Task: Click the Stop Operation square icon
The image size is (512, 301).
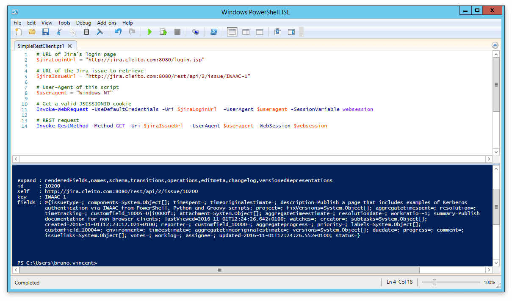Action: (177, 32)
